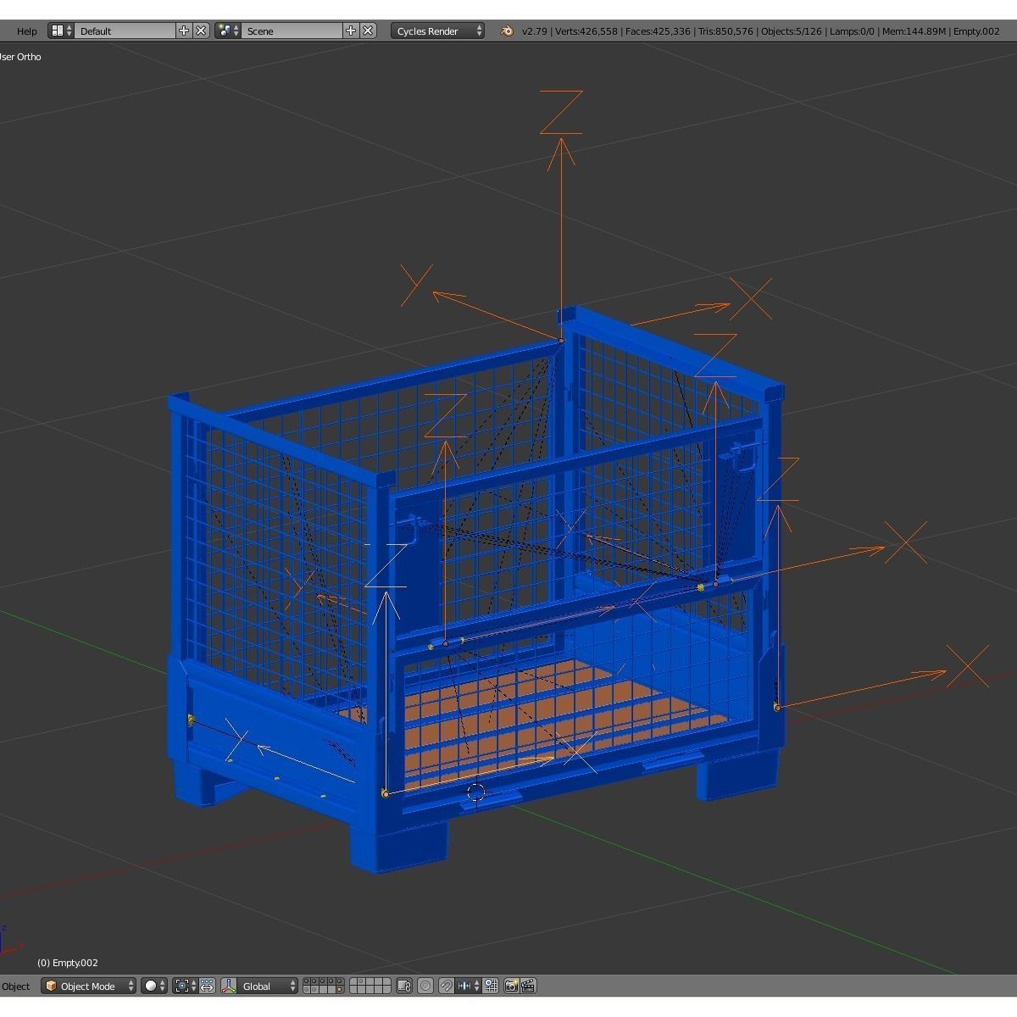Open the Global transform orientation dropdown
Screen dimensions: 1017x1017
tap(268, 986)
